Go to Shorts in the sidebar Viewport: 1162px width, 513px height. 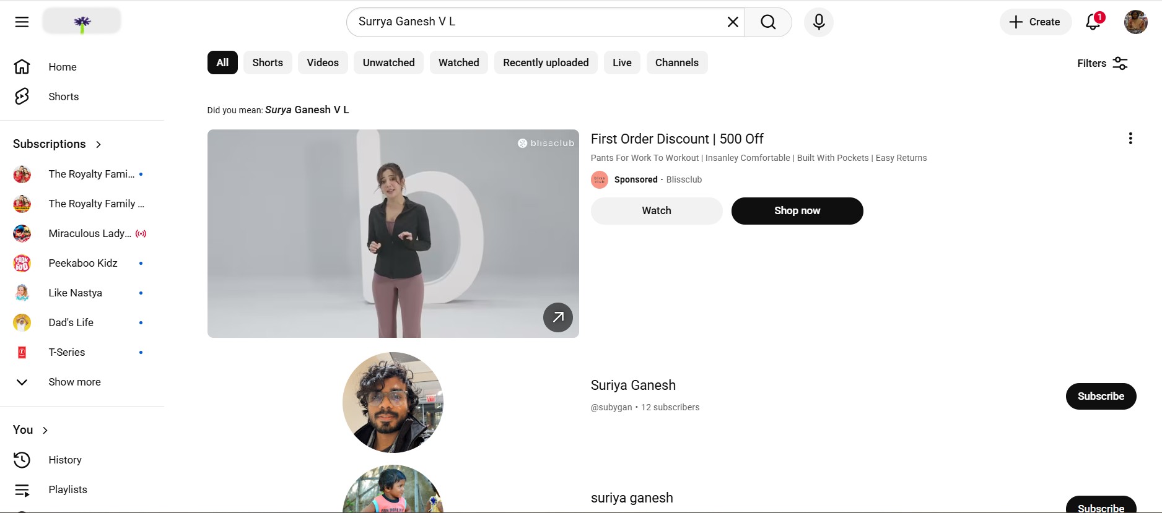64,97
